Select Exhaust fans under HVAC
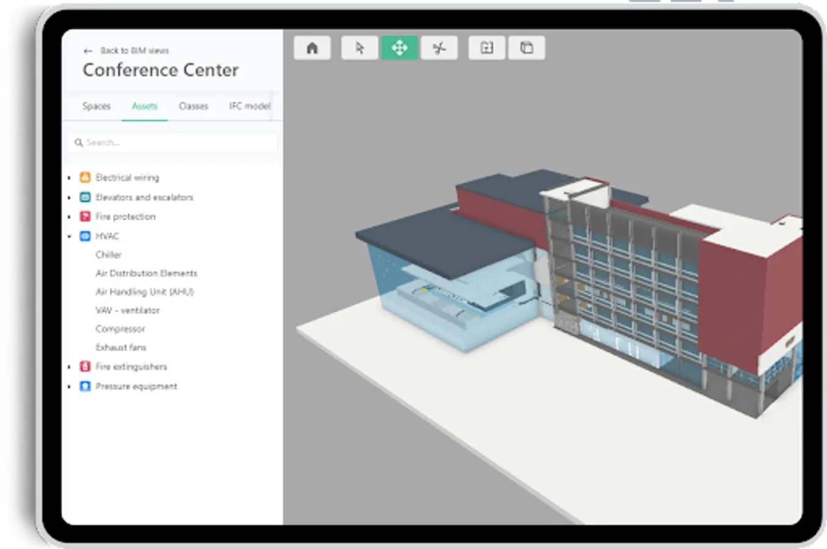This screenshot has height=549, width=827. pos(121,347)
